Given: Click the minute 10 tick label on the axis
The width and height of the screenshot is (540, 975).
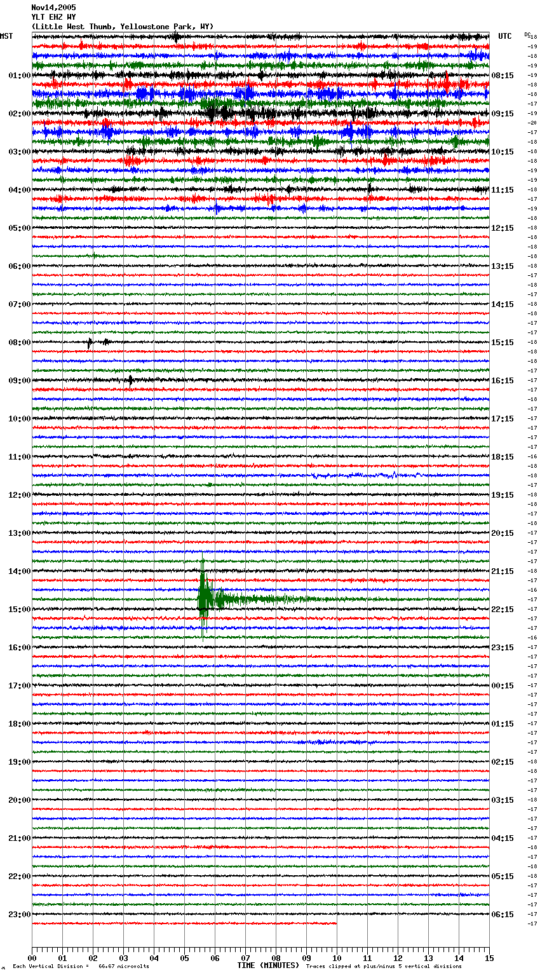Looking at the screenshot, I should point(337,958).
